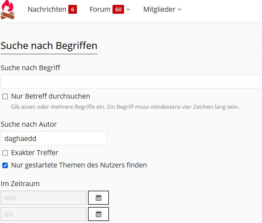Click the "Suche nach Begriffen" heading
Screen dimensions: 262x223
49,45
